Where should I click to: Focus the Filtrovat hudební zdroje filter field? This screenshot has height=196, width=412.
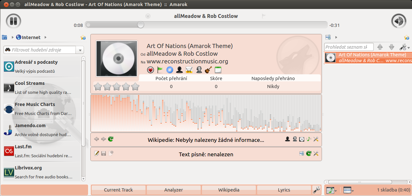(x=40, y=50)
